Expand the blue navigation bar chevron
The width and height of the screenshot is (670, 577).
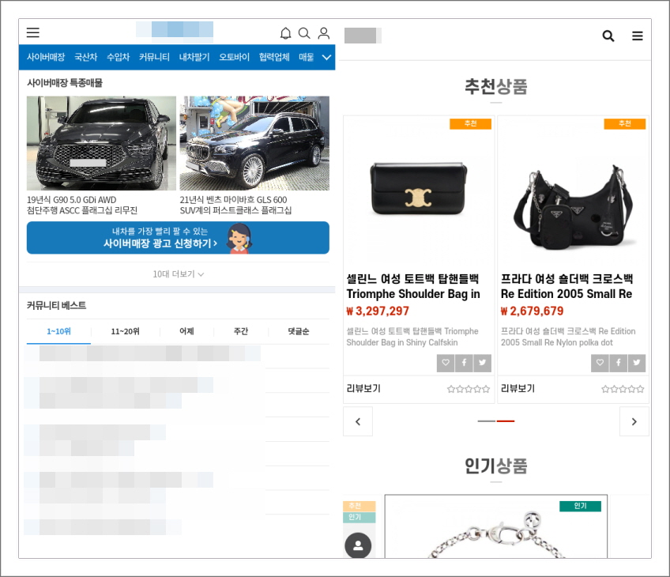[x=326, y=57]
